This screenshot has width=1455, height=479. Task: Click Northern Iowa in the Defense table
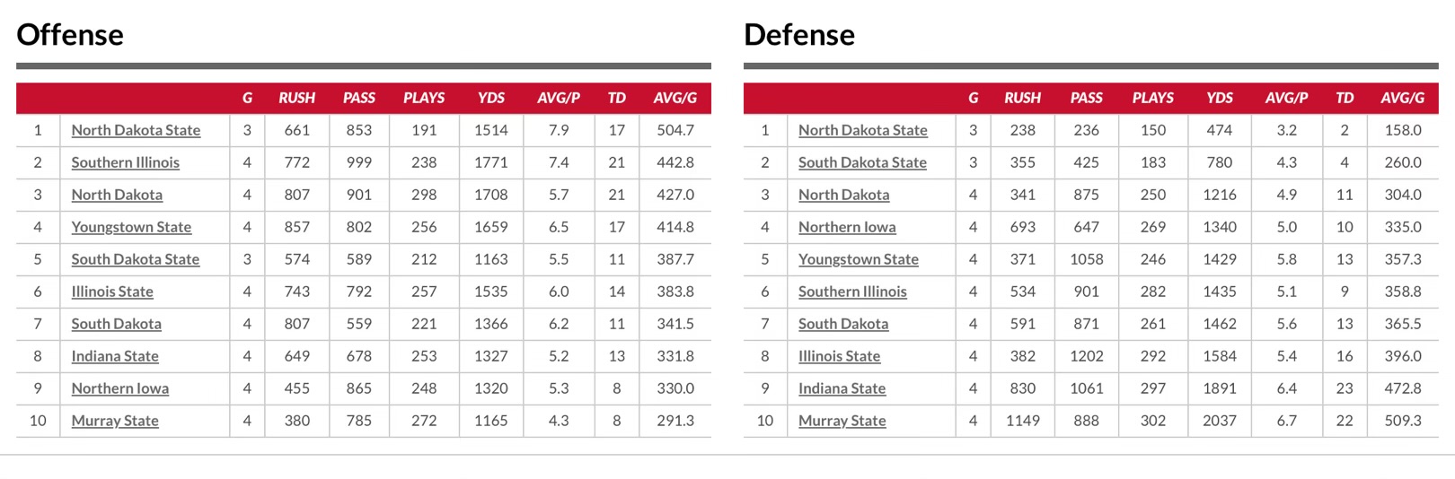coord(847,227)
